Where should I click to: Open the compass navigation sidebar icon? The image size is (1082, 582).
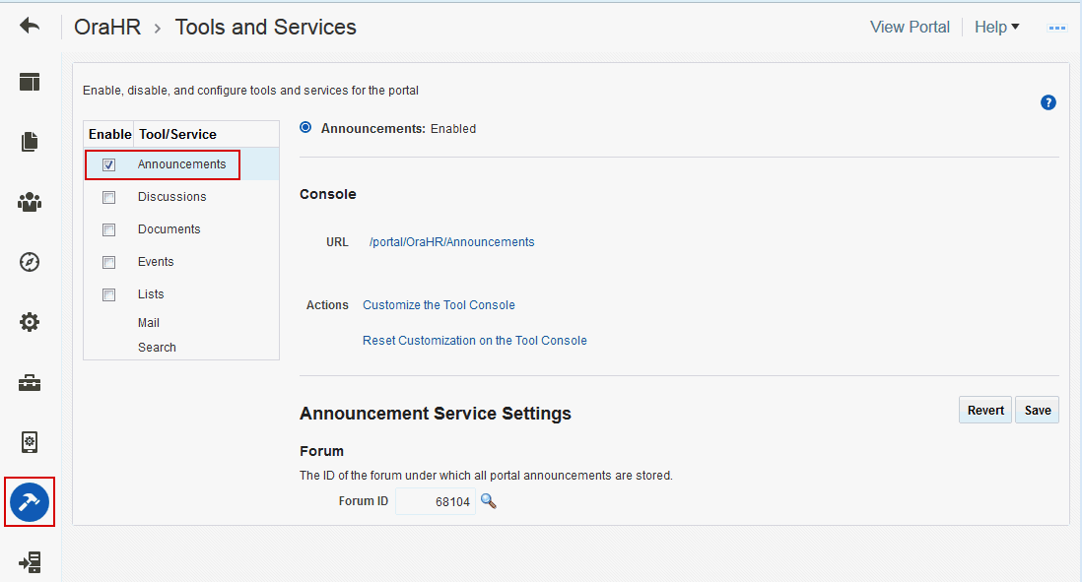pos(30,262)
